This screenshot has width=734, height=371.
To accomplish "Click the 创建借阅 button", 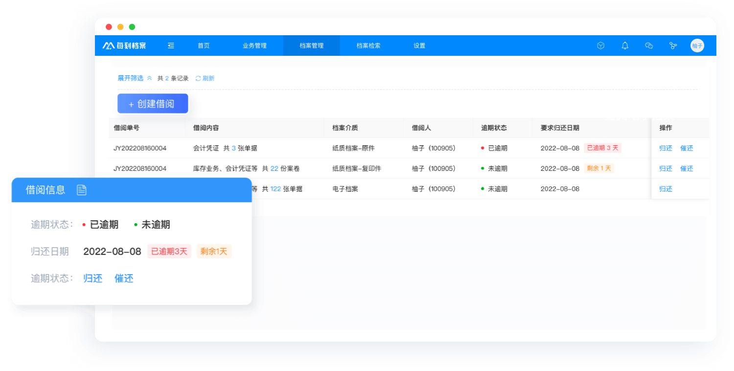I will [153, 104].
